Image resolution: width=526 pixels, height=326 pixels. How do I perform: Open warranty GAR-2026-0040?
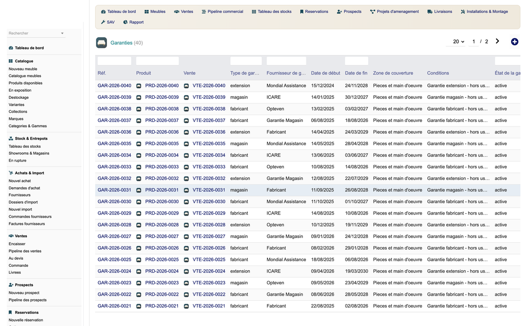coord(114,86)
